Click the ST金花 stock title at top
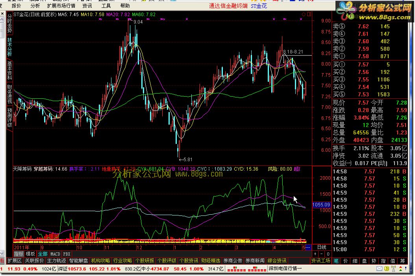Viewport: 415px width, 276px height. 259,6
